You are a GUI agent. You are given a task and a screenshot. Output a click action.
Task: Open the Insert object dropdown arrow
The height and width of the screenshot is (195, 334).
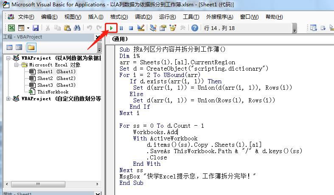pos(28,28)
